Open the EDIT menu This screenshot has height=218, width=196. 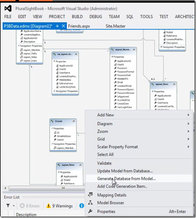point(22,17)
